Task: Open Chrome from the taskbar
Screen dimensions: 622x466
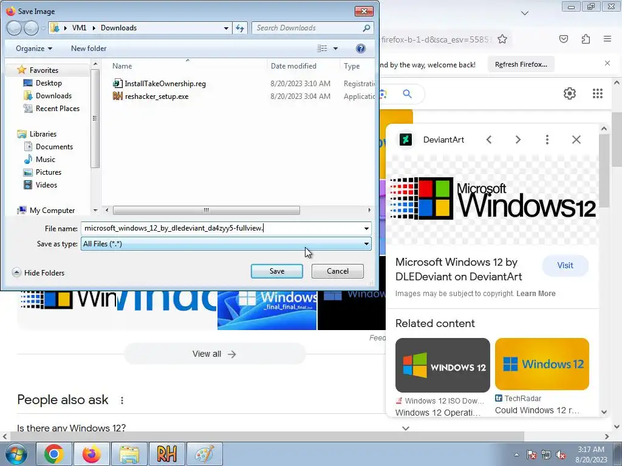Action: (x=54, y=454)
